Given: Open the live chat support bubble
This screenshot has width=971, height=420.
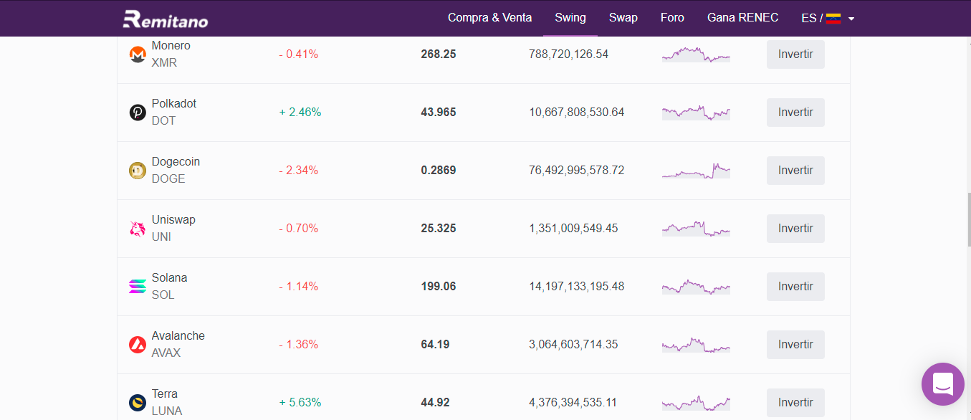Looking at the screenshot, I should pyautogui.click(x=942, y=383).
